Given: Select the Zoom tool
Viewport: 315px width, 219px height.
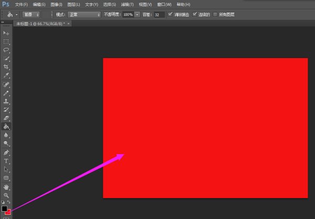Looking at the screenshot, I should (6, 195).
